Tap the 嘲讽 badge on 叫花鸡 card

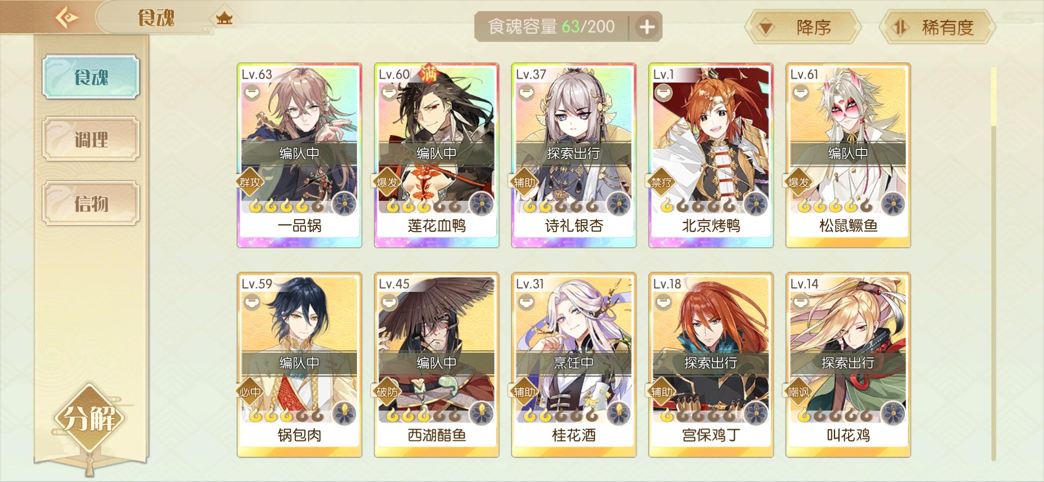(798, 392)
